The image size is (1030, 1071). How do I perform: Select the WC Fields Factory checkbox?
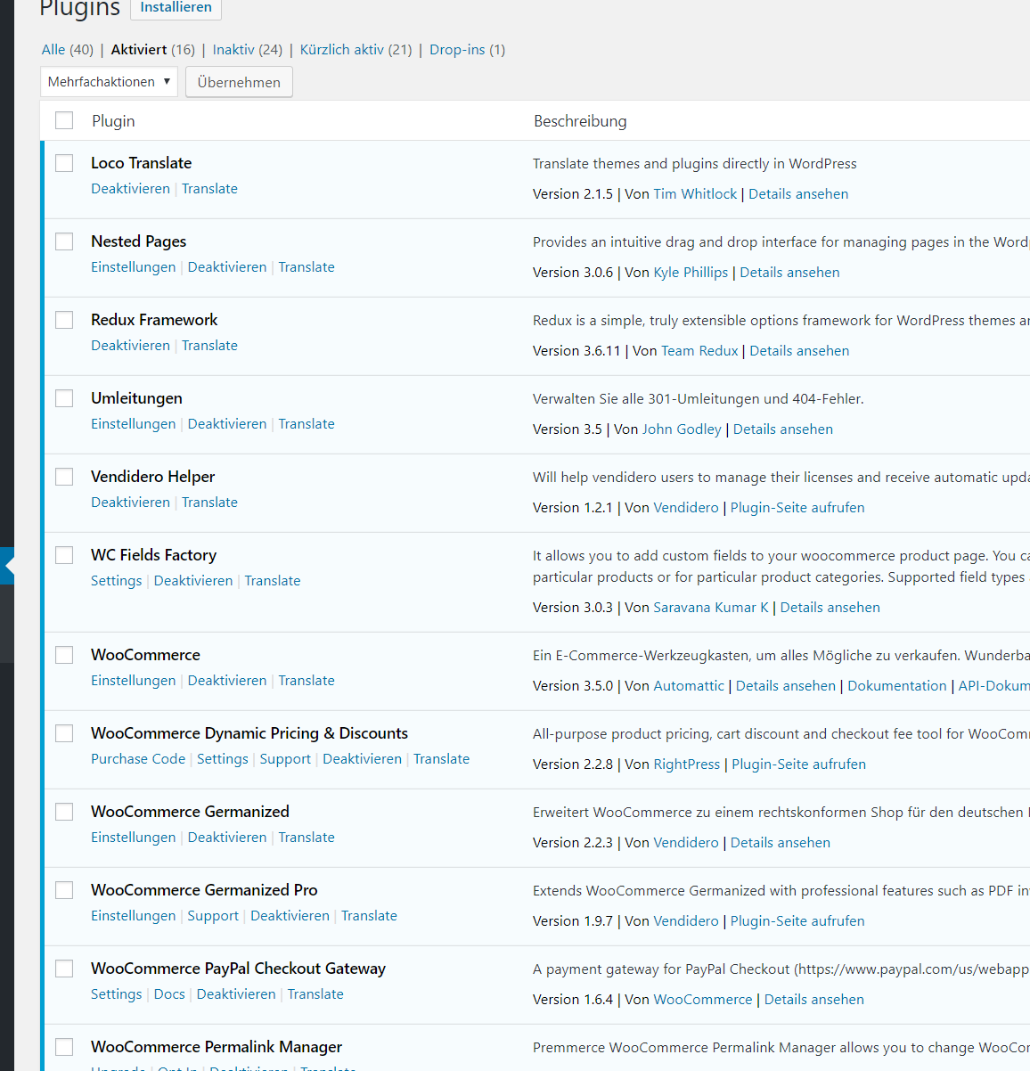[64, 555]
